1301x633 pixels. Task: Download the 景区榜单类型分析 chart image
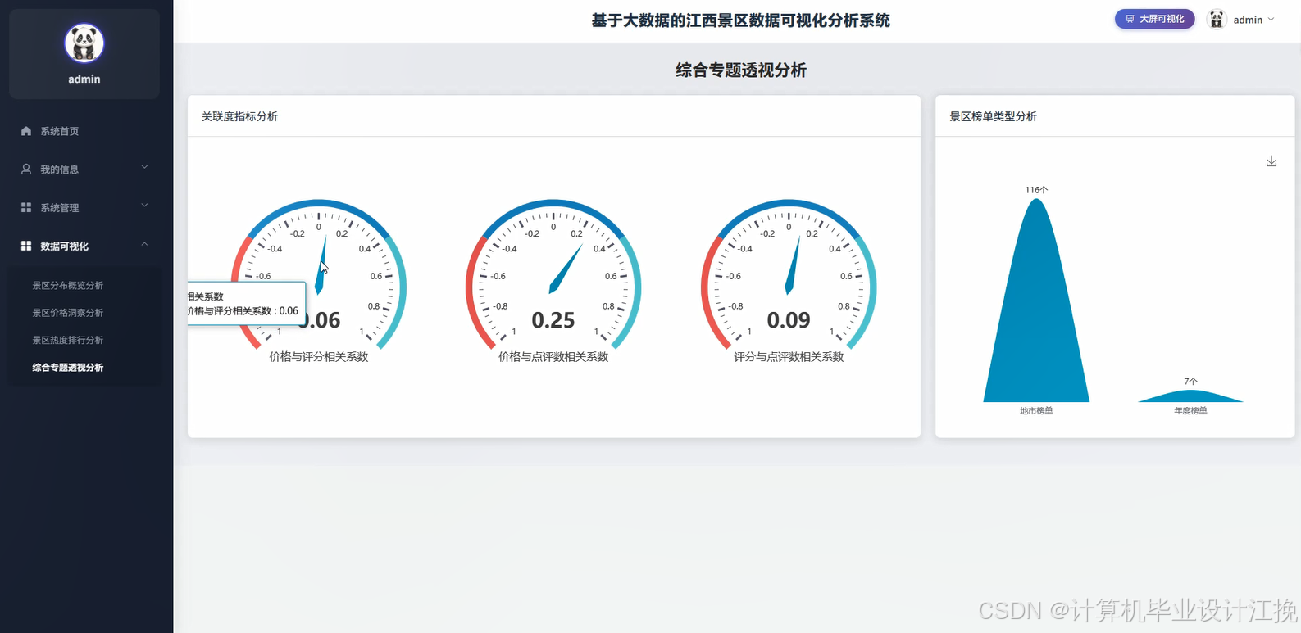[x=1271, y=161]
